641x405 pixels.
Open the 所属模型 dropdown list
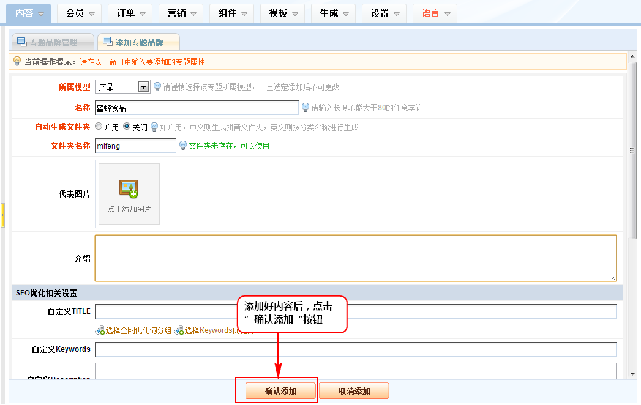pos(143,87)
